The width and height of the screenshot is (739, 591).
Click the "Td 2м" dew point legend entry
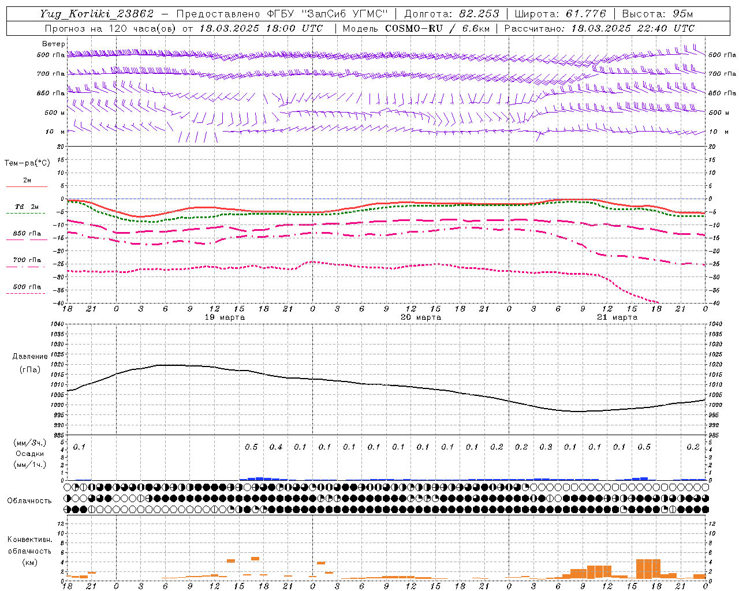[x=27, y=207]
